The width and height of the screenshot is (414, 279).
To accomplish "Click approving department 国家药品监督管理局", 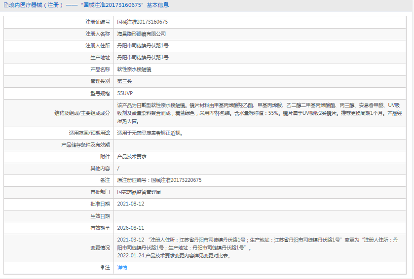I will click(139, 192).
